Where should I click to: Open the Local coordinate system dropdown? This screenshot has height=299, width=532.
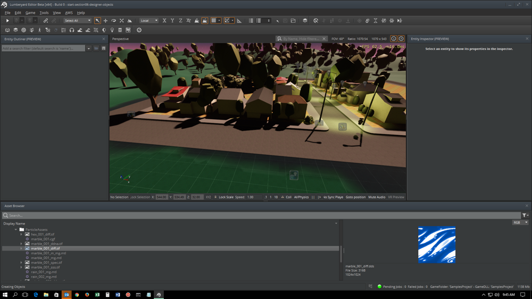click(149, 21)
